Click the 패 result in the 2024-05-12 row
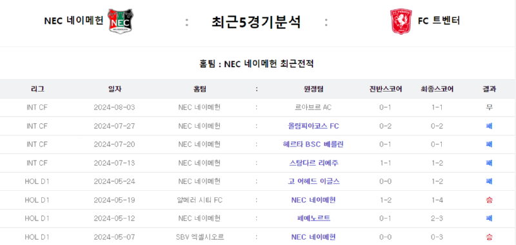The height and width of the screenshot is (245, 516). coord(489,219)
